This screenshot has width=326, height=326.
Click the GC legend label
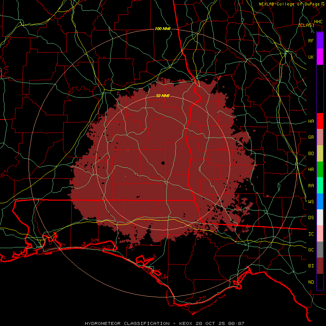pos(311,250)
